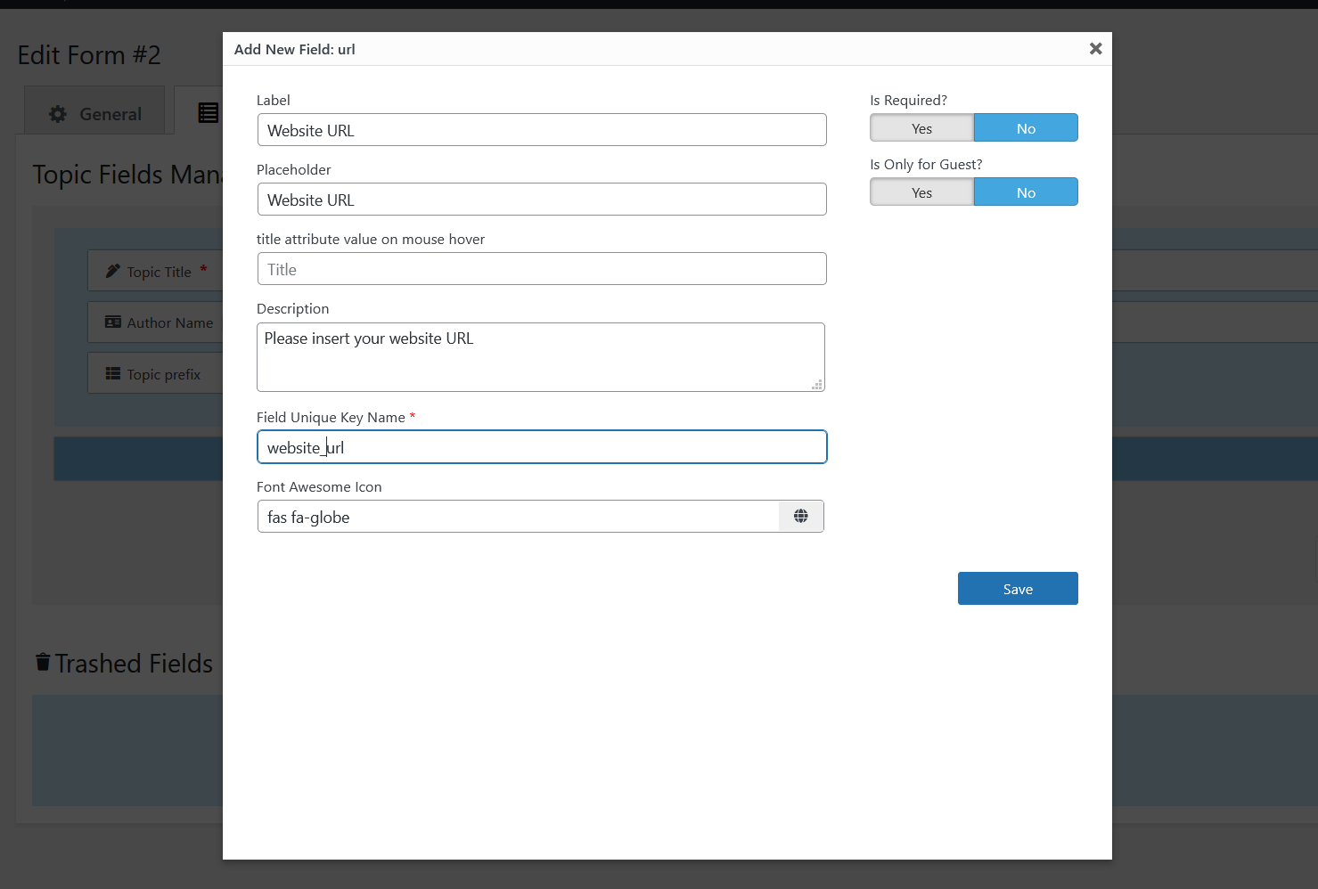This screenshot has width=1318, height=889.
Task: Close the Add New Field dialog
Action: [1095, 49]
